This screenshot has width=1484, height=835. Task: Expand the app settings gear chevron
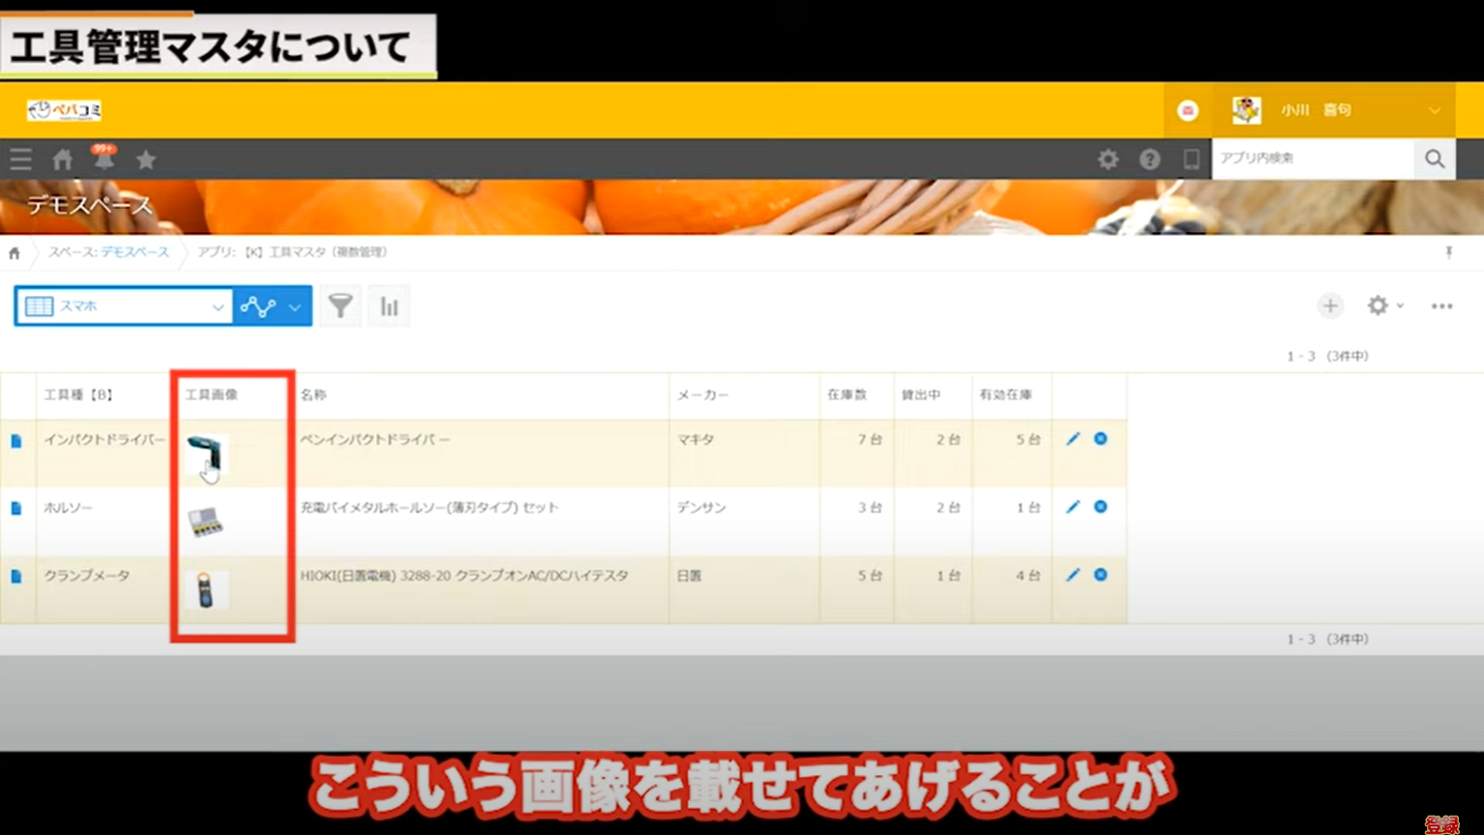click(x=1398, y=305)
